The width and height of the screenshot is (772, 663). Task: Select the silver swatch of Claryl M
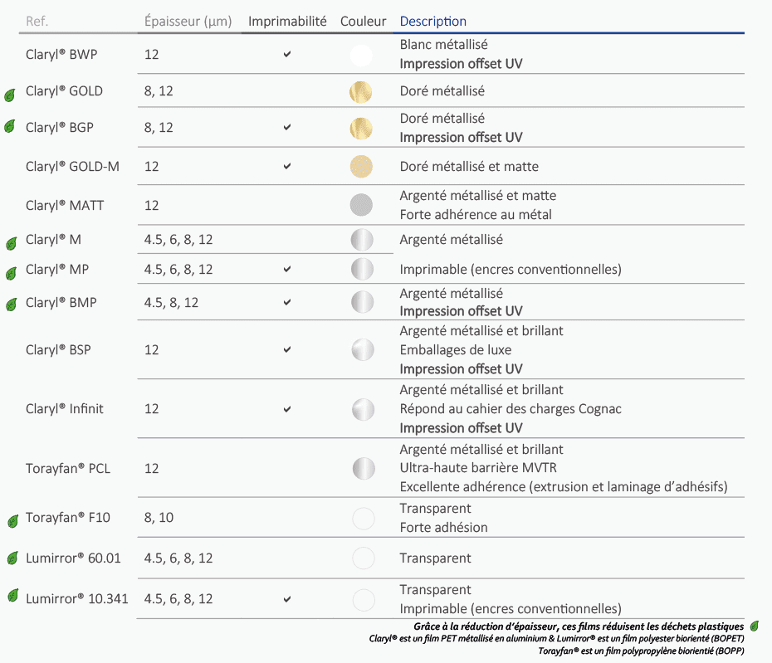coord(362,240)
